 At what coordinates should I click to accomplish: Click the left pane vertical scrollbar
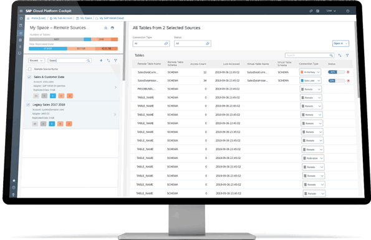click(x=123, y=51)
